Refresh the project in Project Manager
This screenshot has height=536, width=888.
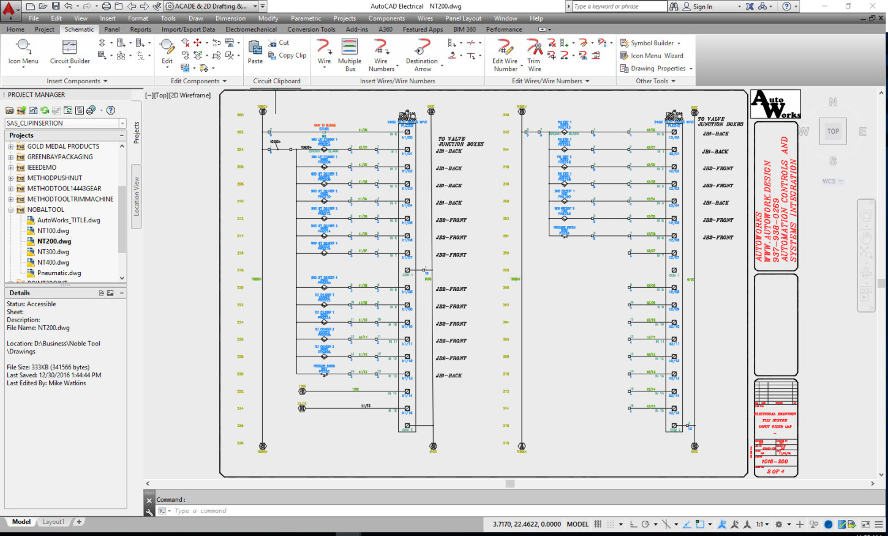(45, 110)
